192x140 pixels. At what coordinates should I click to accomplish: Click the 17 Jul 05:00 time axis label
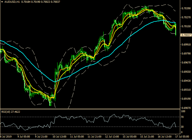point(182,137)
